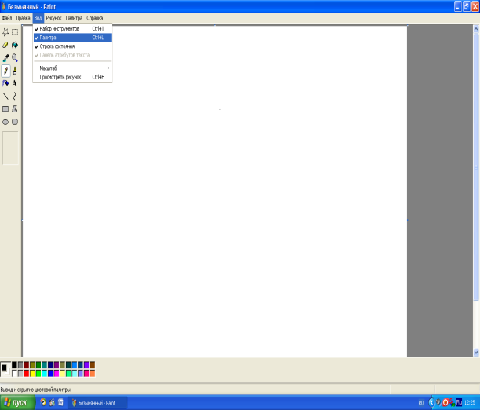Close the open Вид menu
This screenshot has width=480, height=410.
tap(38, 18)
